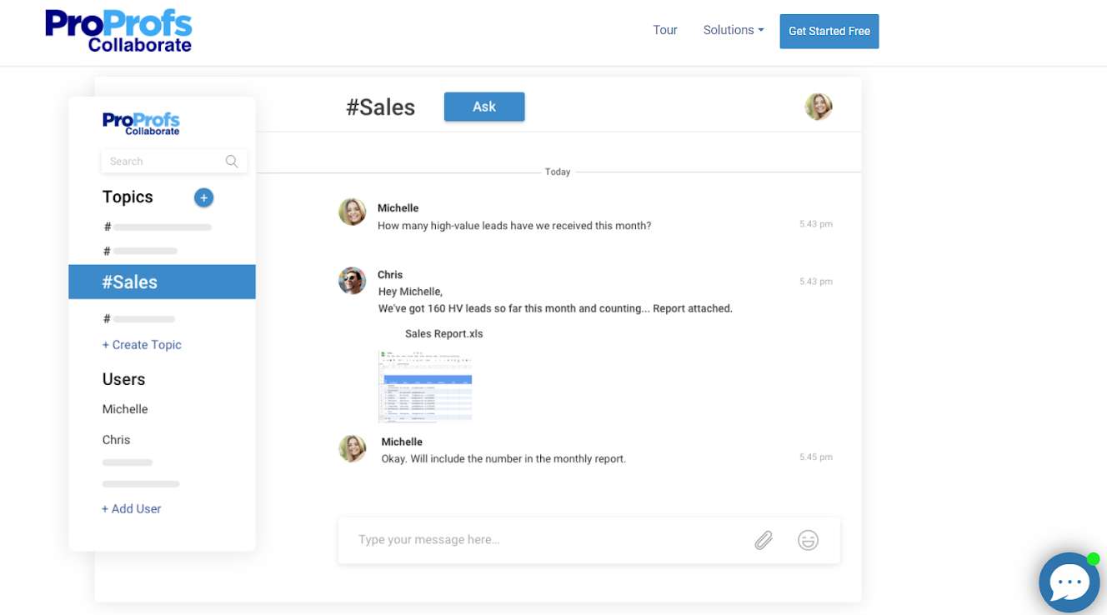Click the #Sales channel heading
Viewport: 1107px width, 615px height.
381,107
